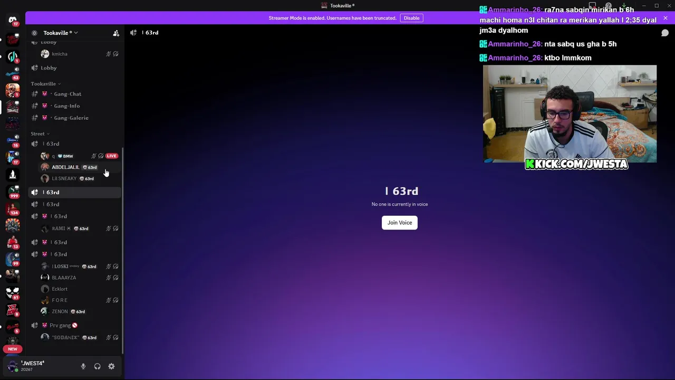Select user kmicha in voice list
This screenshot has width=675, height=380.
tap(80, 54)
